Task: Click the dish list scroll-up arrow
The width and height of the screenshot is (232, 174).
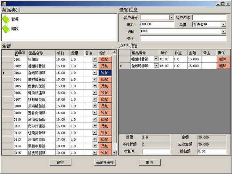Action: coord(114,52)
